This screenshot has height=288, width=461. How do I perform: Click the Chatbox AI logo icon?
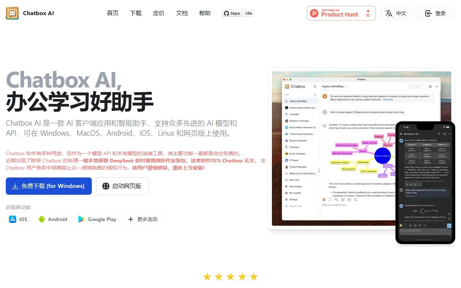[x=12, y=13]
